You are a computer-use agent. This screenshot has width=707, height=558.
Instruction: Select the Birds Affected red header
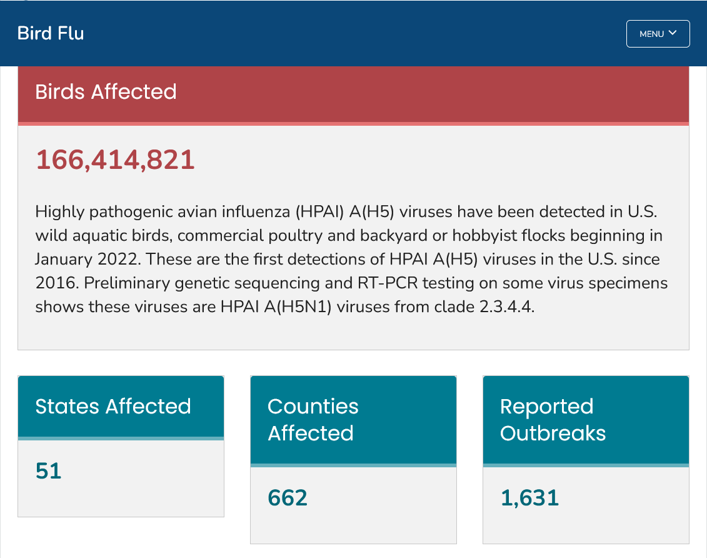click(354, 94)
